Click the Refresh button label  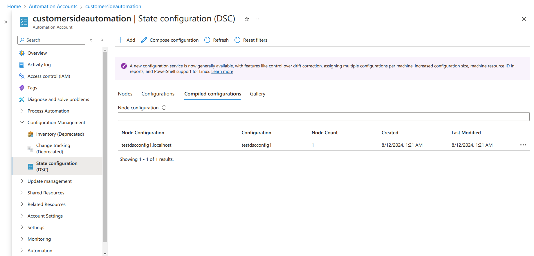coord(221,40)
